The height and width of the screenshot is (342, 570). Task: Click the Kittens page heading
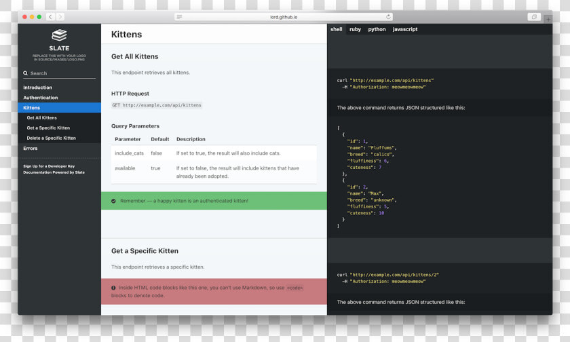click(126, 34)
